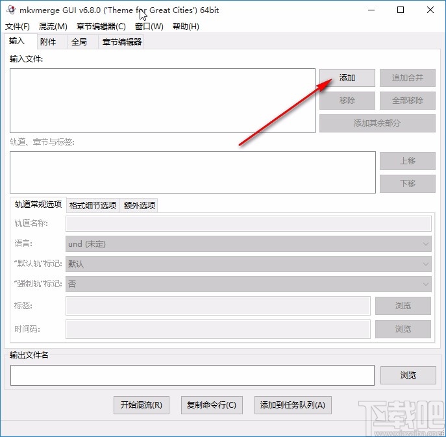Click the 标签 input field
This screenshot has height=437, width=446.
pos(218,306)
